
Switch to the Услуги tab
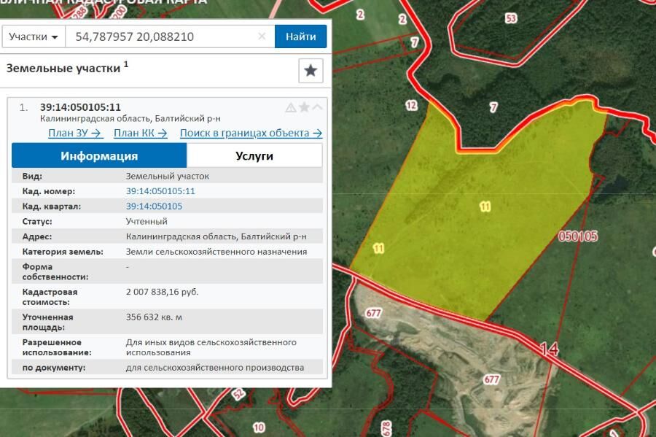[x=254, y=155]
